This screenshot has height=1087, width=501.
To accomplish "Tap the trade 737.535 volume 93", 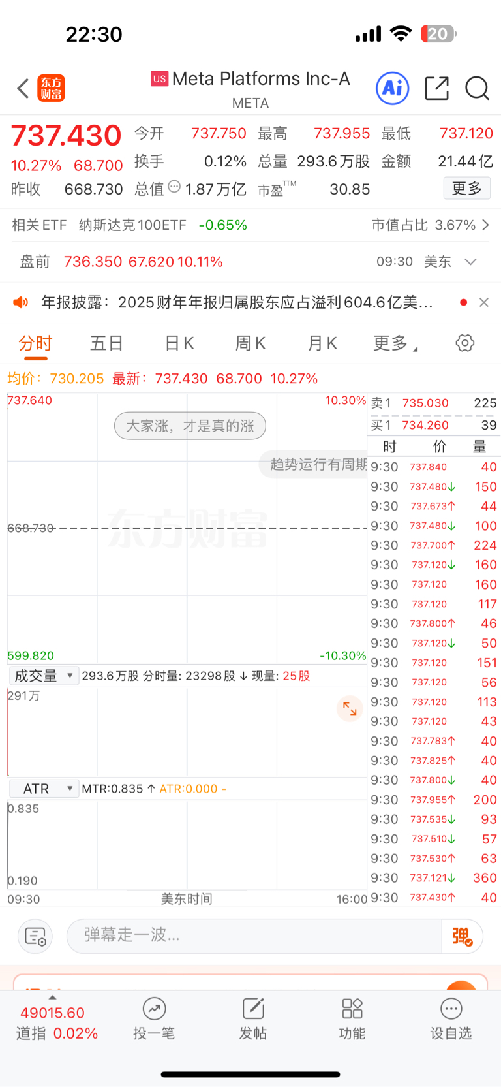I will pos(434,819).
